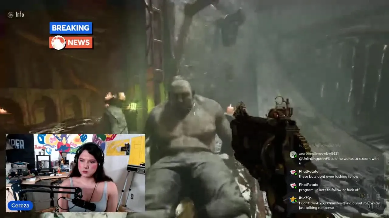Viewport: 389px width, 218px height.
Task: Click the NEWS banner globe icon
Action: tap(58, 42)
